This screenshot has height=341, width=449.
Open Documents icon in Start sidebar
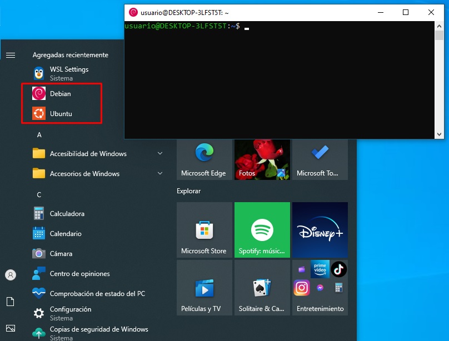(x=11, y=302)
